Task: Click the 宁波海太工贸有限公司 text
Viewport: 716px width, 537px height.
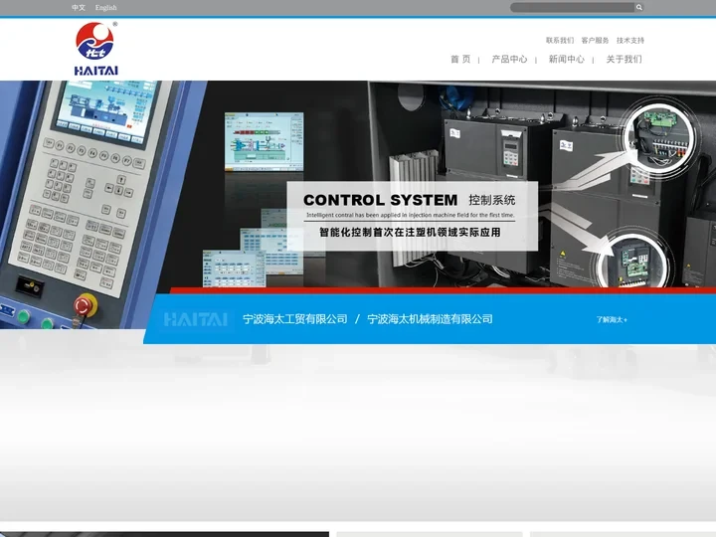Action: tap(295, 319)
